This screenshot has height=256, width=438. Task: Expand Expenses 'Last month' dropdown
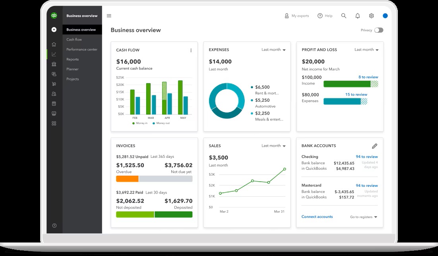click(x=273, y=50)
